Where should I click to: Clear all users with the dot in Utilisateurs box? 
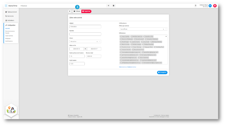click(166, 36)
